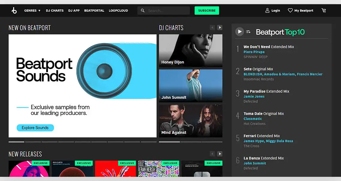Open the Genres dropdown

pos(32,10)
